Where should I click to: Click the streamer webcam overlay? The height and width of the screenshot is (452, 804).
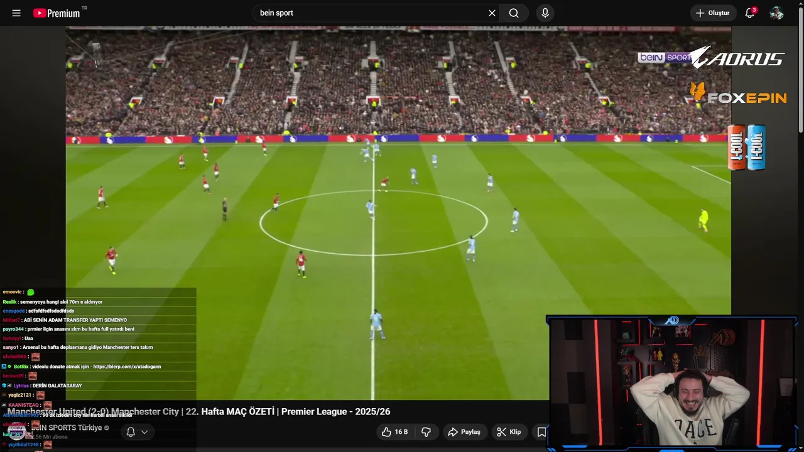pyautogui.click(x=672, y=384)
